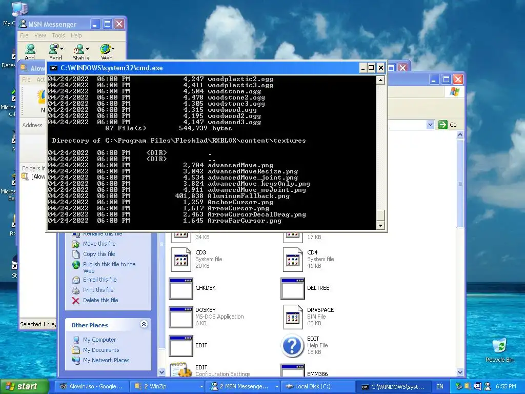Select the DOSKEY MS-DOS application icon
The image size is (525, 394).
point(181,317)
